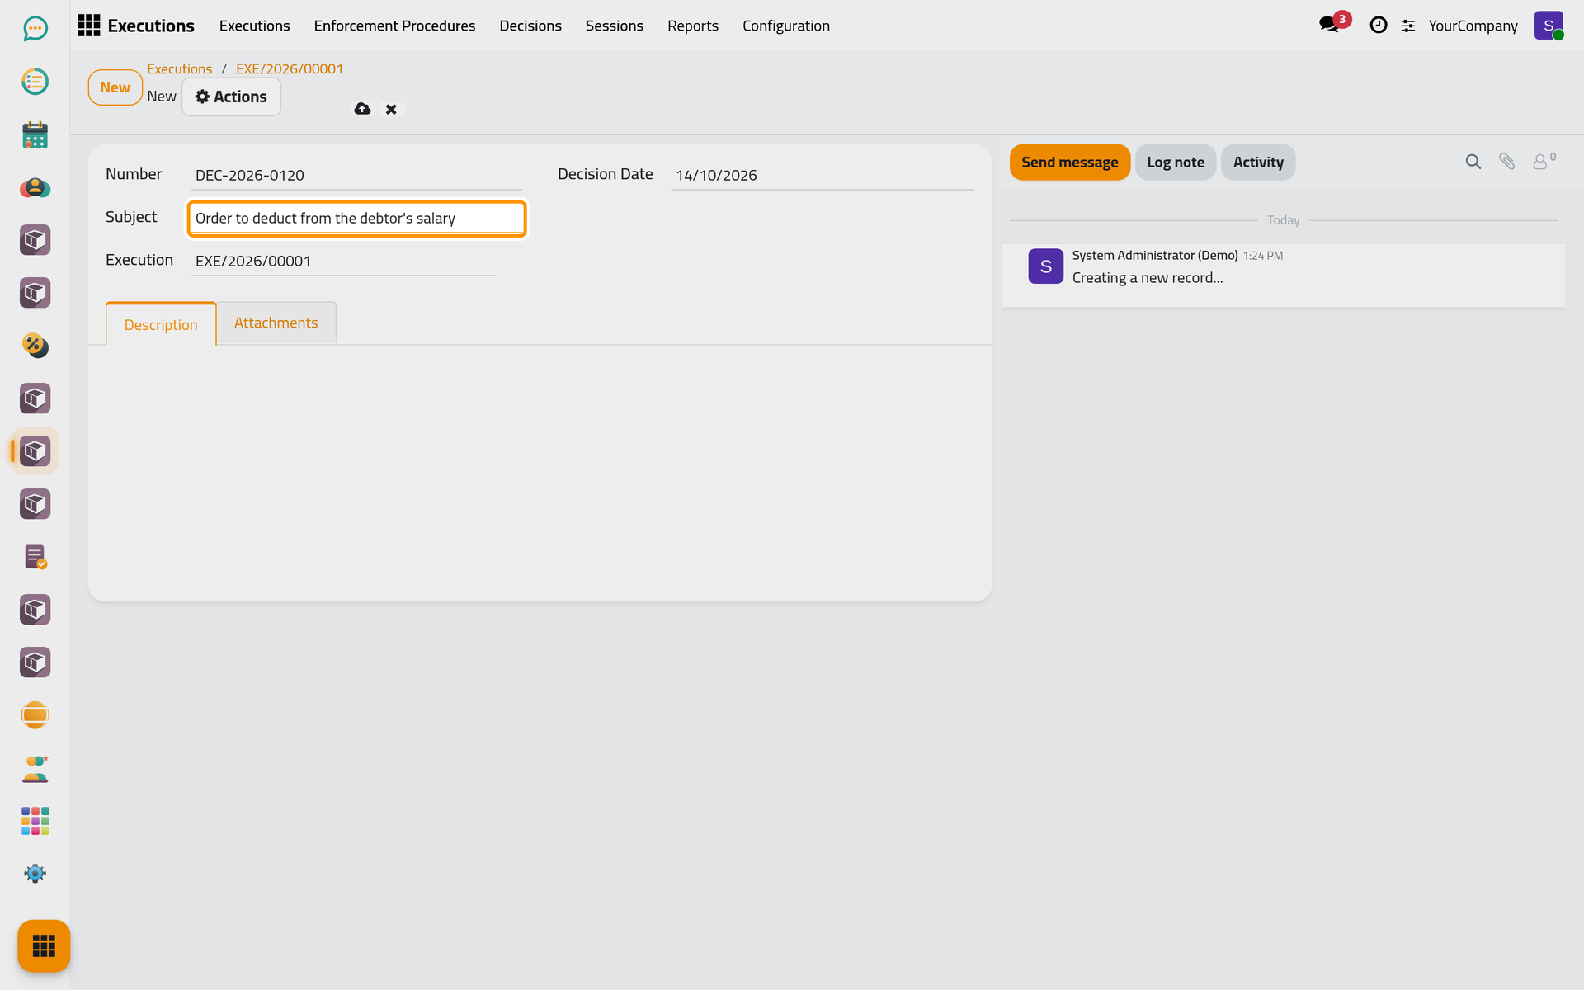The image size is (1584, 990).
Task: Open the Actions dropdown
Action: 231,97
